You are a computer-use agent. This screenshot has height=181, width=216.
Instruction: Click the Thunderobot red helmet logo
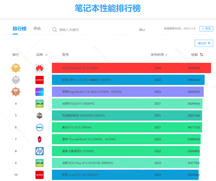pyautogui.click(x=40, y=139)
